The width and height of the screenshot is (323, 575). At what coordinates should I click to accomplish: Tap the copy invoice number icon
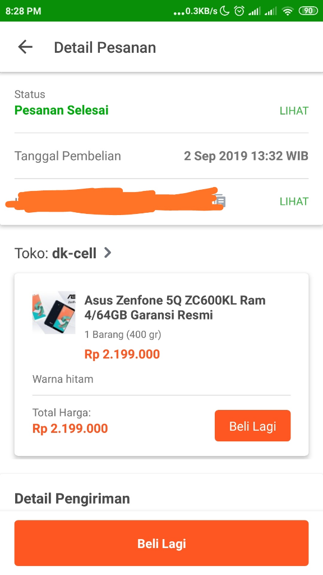220,201
